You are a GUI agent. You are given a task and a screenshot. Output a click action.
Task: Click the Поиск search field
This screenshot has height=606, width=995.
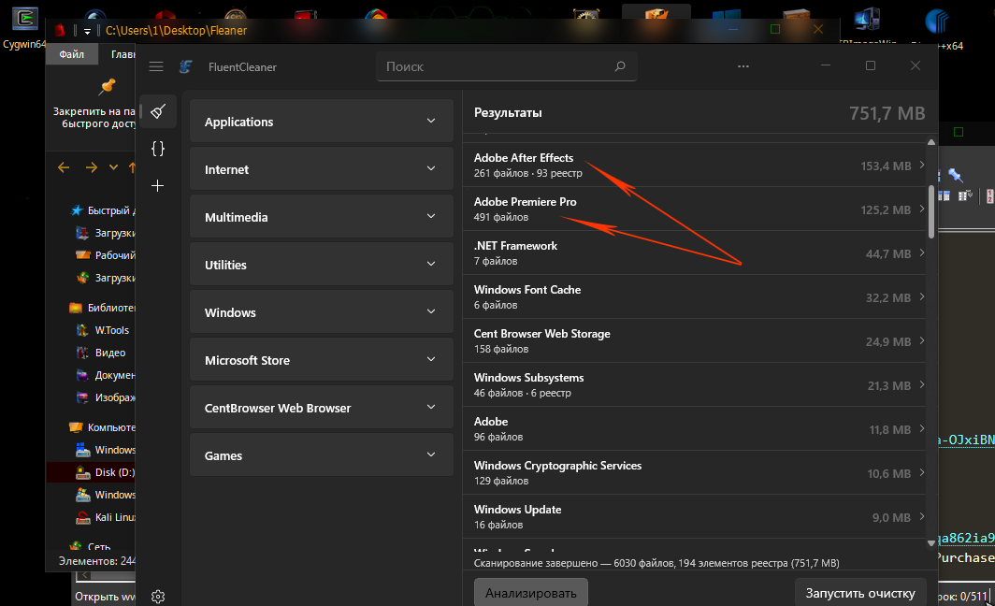point(507,66)
